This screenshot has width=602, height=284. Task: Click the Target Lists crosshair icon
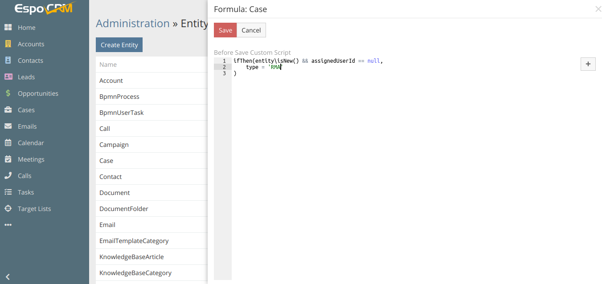[8, 209]
